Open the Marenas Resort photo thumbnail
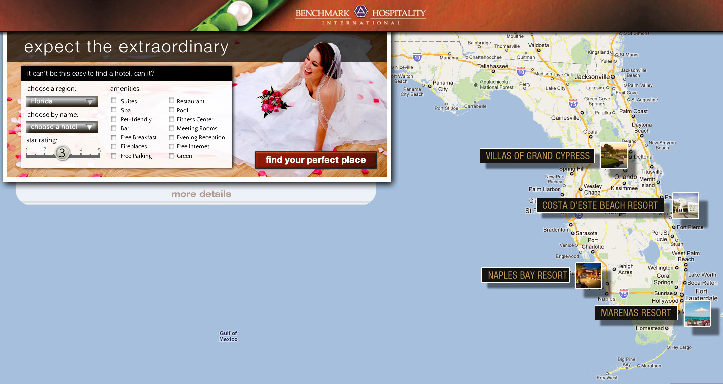 [697, 313]
